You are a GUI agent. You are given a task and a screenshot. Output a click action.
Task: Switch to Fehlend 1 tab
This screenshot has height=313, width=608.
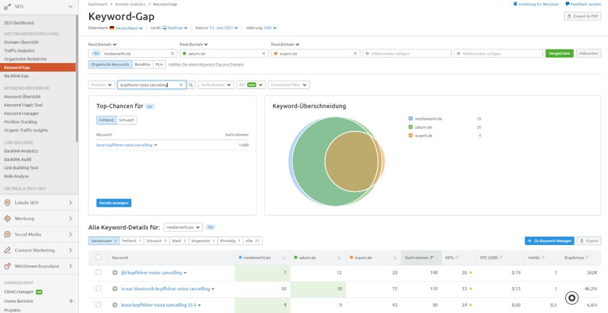pyautogui.click(x=131, y=241)
